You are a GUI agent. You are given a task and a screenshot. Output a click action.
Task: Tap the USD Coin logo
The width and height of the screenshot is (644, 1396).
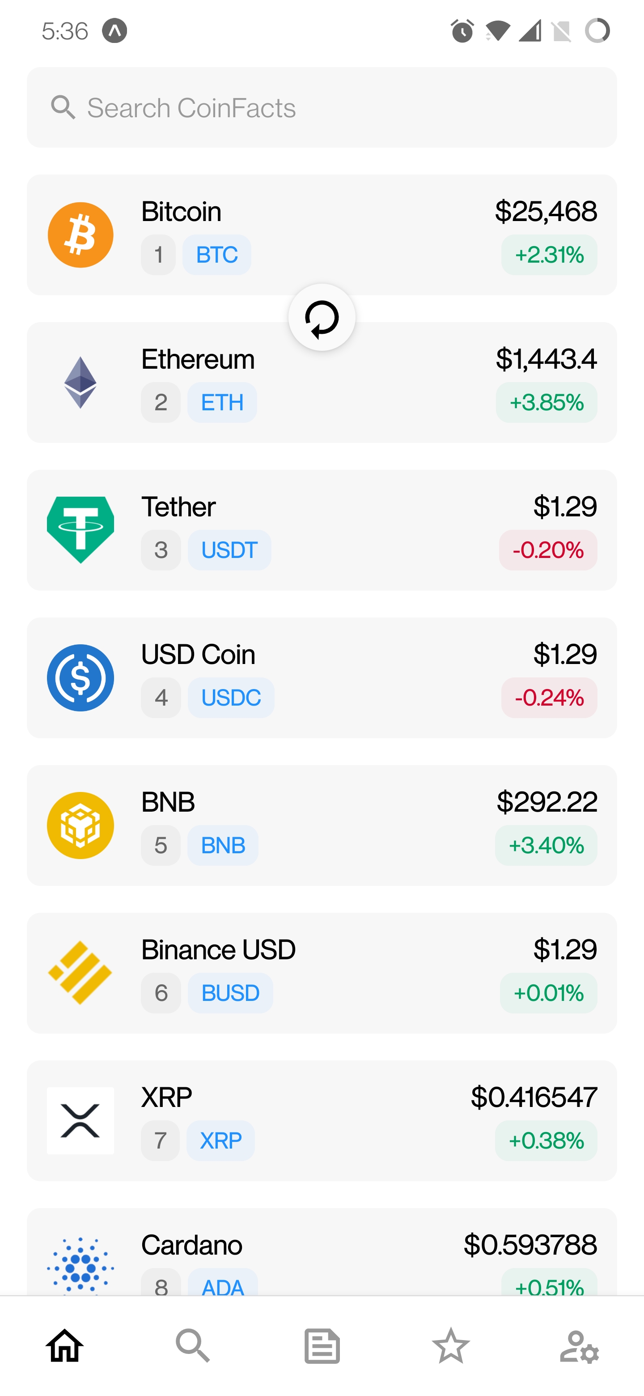80,677
